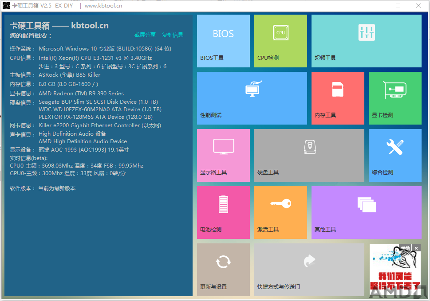Select the display text '冠捷 AOC 1993 [AOC1993] 19.1英寸'
430x301 pixels.
pos(83,150)
